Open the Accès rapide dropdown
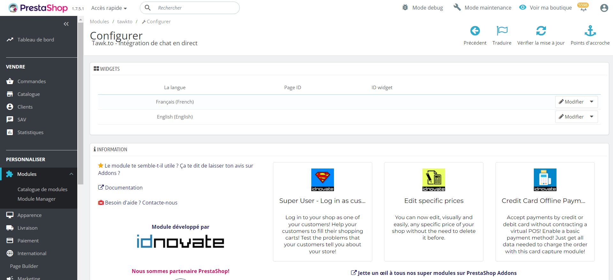The width and height of the screenshot is (613, 280). pyautogui.click(x=109, y=8)
